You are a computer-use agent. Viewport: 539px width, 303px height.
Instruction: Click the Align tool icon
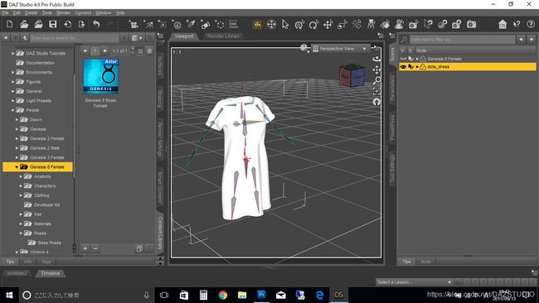pyautogui.click(x=234, y=24)
